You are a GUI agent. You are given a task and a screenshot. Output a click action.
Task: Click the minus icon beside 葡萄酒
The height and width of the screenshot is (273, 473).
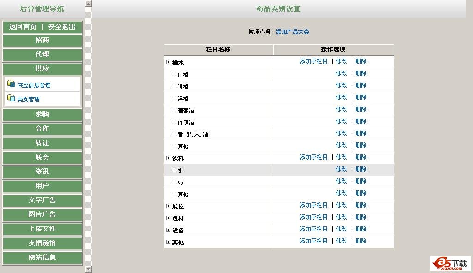tap(174, 110)
